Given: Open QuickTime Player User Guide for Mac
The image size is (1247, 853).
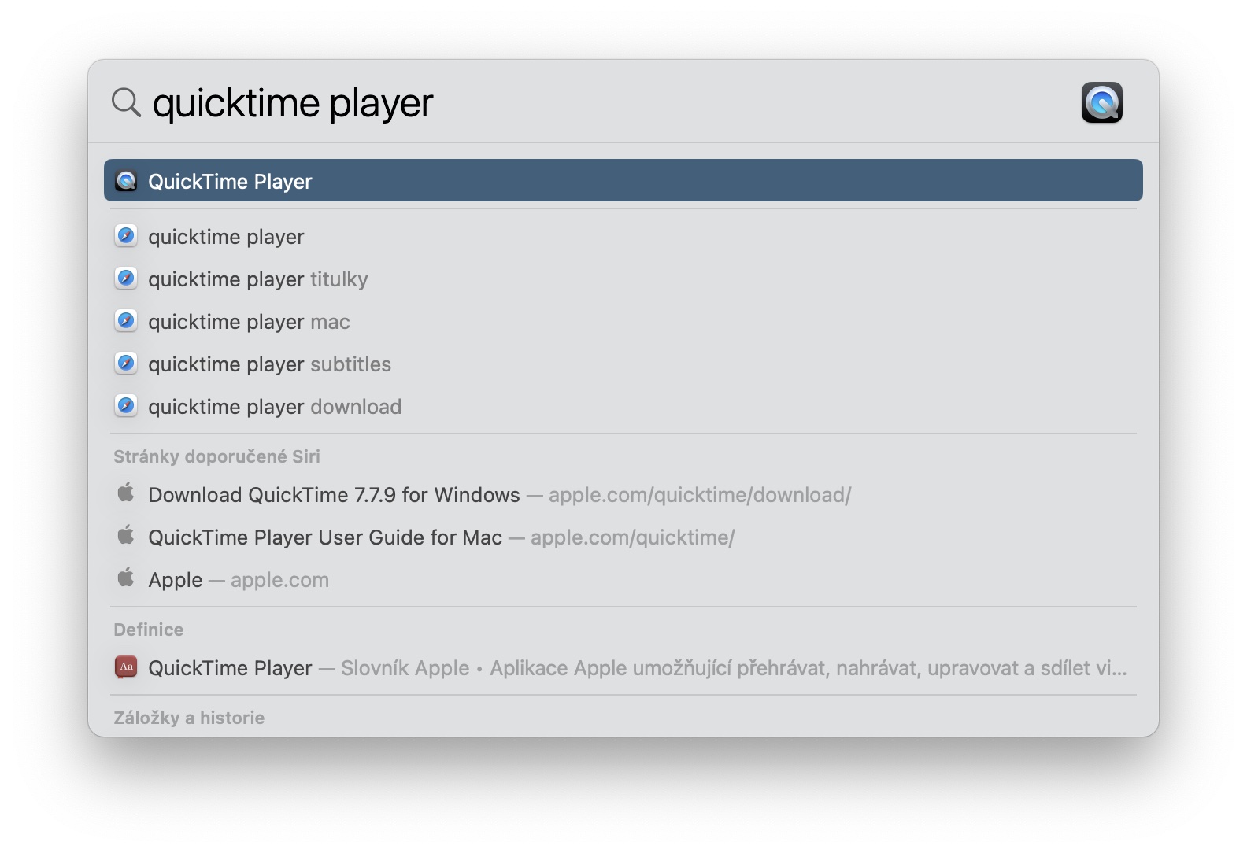Looking at the screenshot, I should (623, 537).
